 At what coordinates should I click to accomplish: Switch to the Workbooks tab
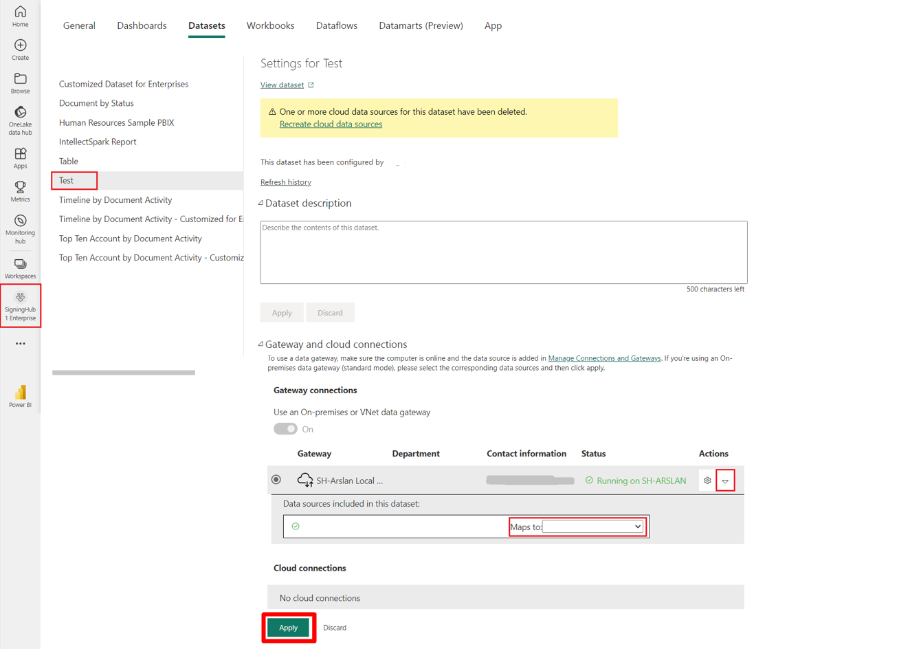[x=270, y=25]
